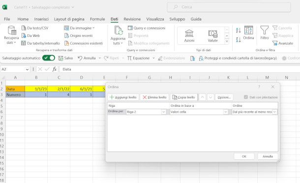Switch to the Visualizza tab
The width and height of the screenshot is (300, 183).
(x=155, y=19)
